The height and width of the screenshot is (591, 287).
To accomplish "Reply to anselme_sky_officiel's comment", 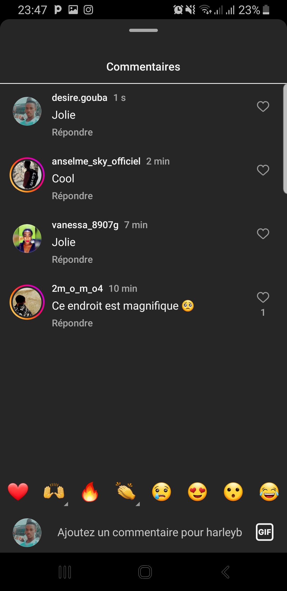I will tap(72, 196).
